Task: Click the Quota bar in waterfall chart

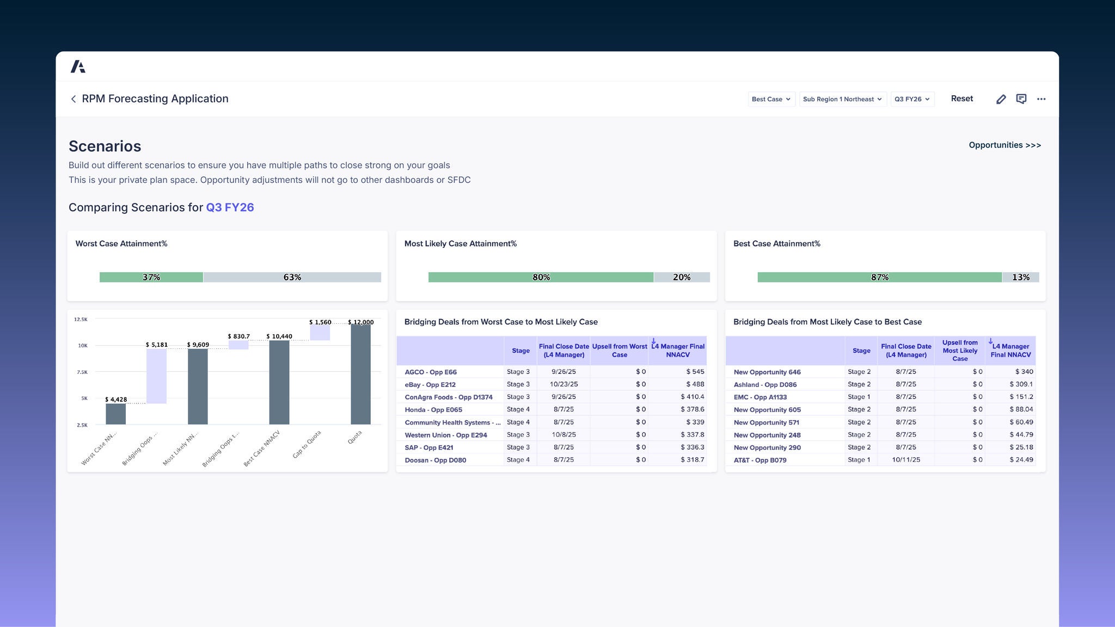Action: (360, 374)
